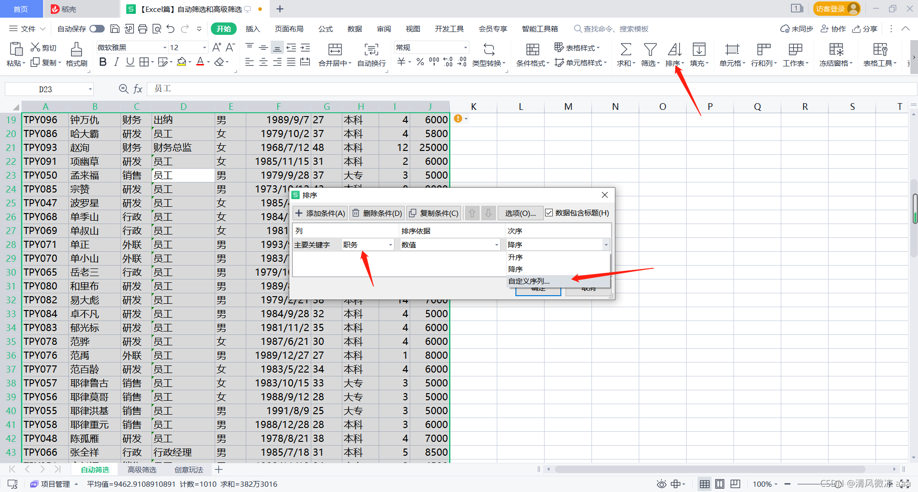This screenshot has height=492, width=918.
Task: Open the font color picker
Action: (x=209, y=62)
